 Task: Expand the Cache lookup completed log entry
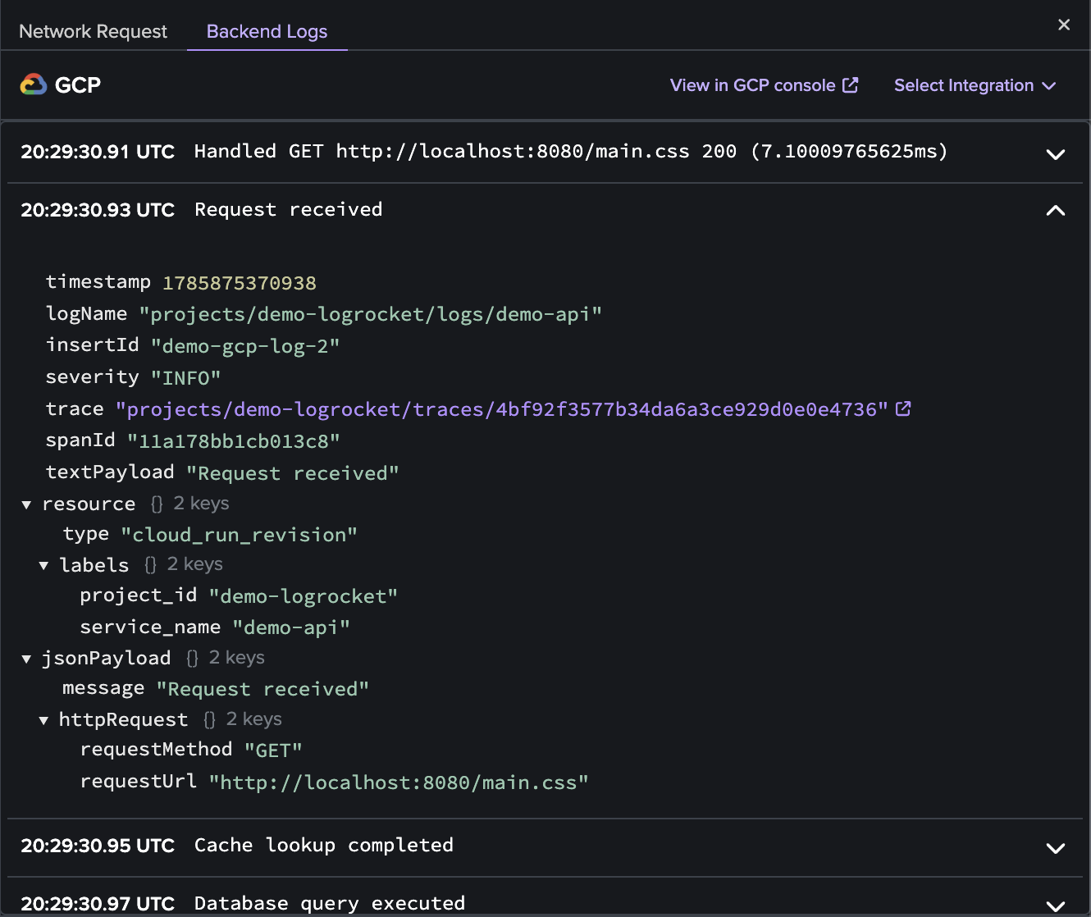(1056, 848)
